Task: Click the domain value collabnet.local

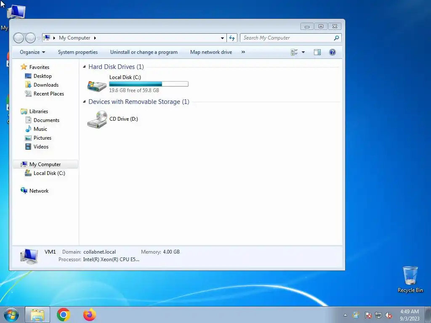Action: pos(99,252)
